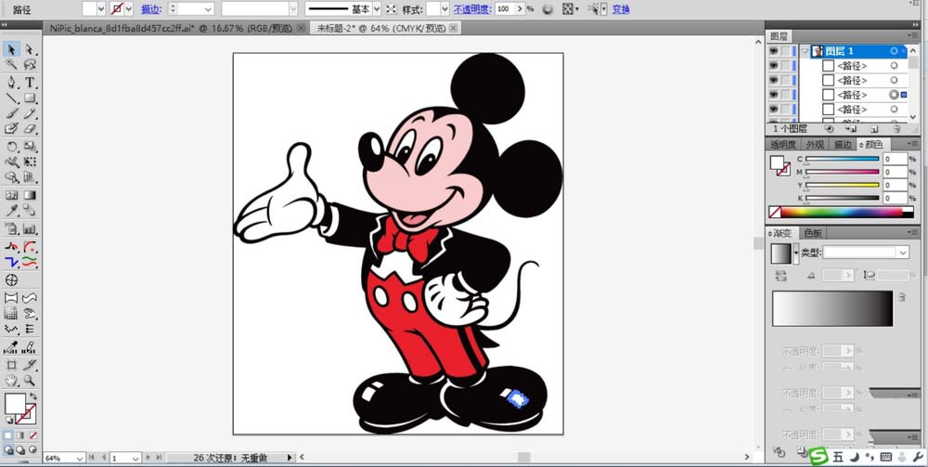928x467 pixels.
Task: Select the Direct Selection tool
Action: pyautogui.click(x=30, y=50)
